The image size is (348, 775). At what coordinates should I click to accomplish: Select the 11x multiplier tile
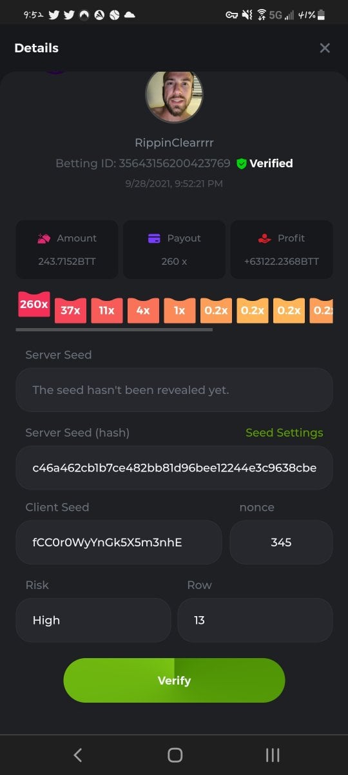(107, 311)
